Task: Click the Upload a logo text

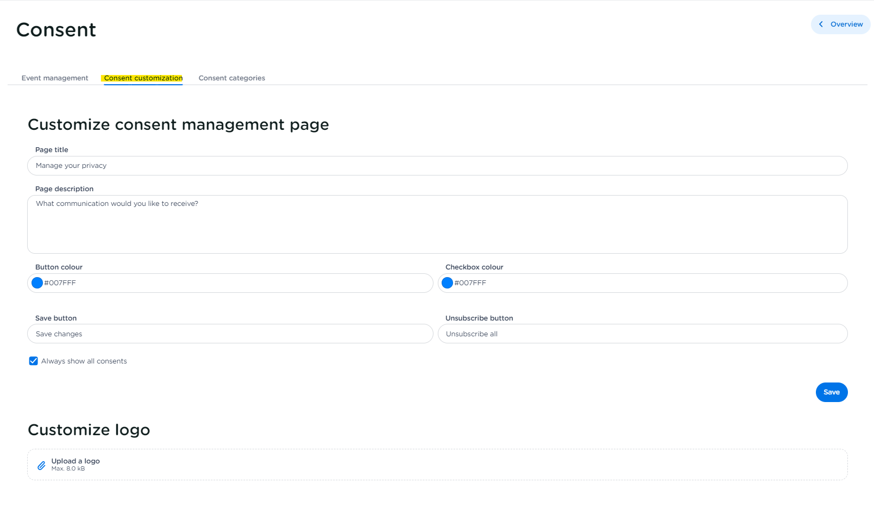Action: [x=76, y=461]
